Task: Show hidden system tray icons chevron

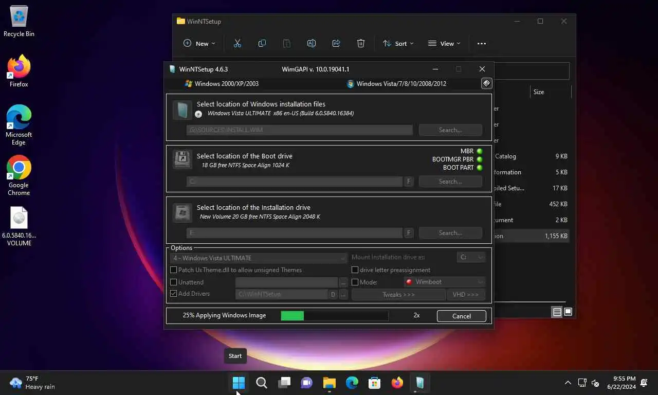Action: click(x=568, y=383)
